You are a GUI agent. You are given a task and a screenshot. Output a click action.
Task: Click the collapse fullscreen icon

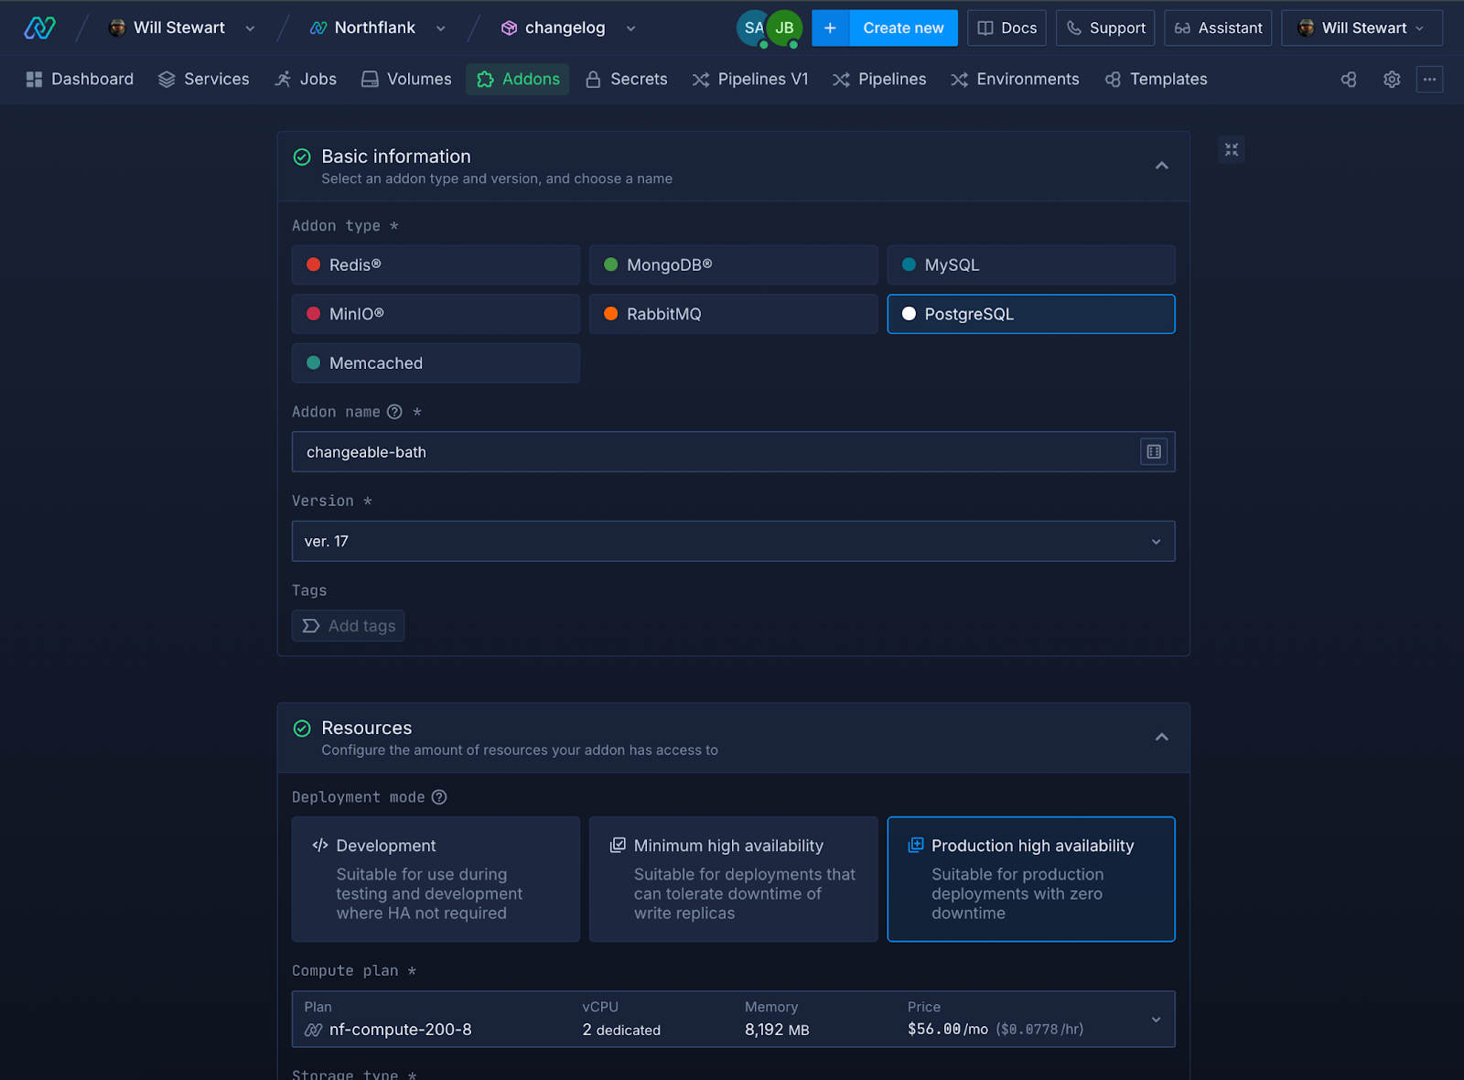(x=1232, y=149)
